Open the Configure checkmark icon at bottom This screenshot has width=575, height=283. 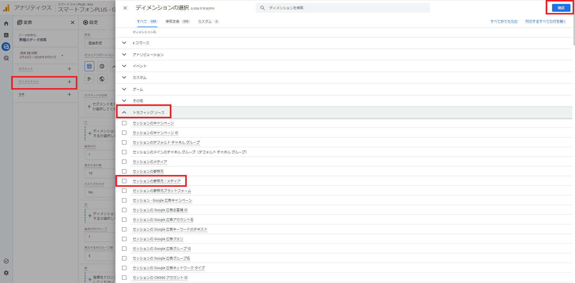click(6, 261)
